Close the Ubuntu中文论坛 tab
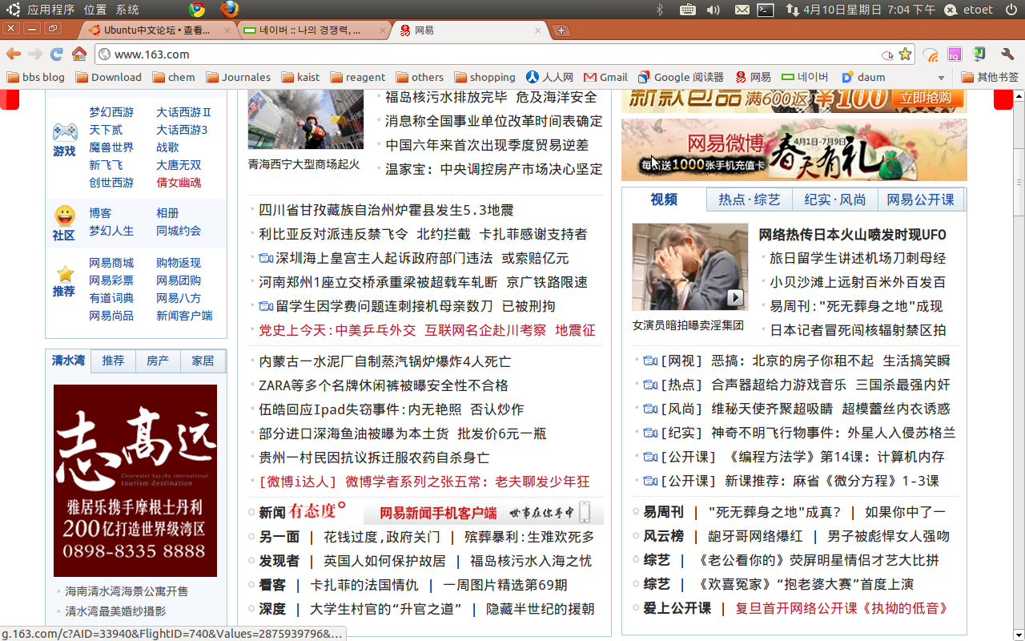Screen dimensions: 1025x641 227,30
